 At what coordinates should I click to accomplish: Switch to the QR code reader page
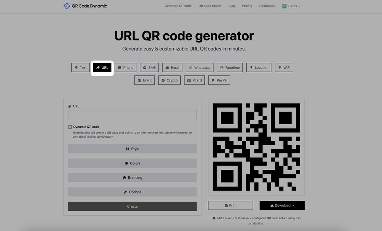click(x=210, y=5)
